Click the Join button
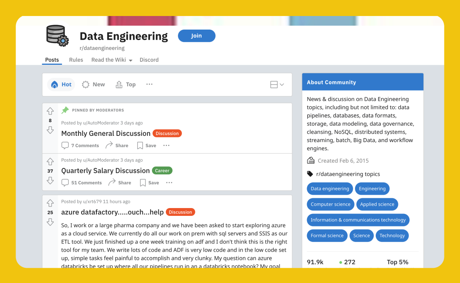This screenshot has width=460, height=283. point(197,36)
